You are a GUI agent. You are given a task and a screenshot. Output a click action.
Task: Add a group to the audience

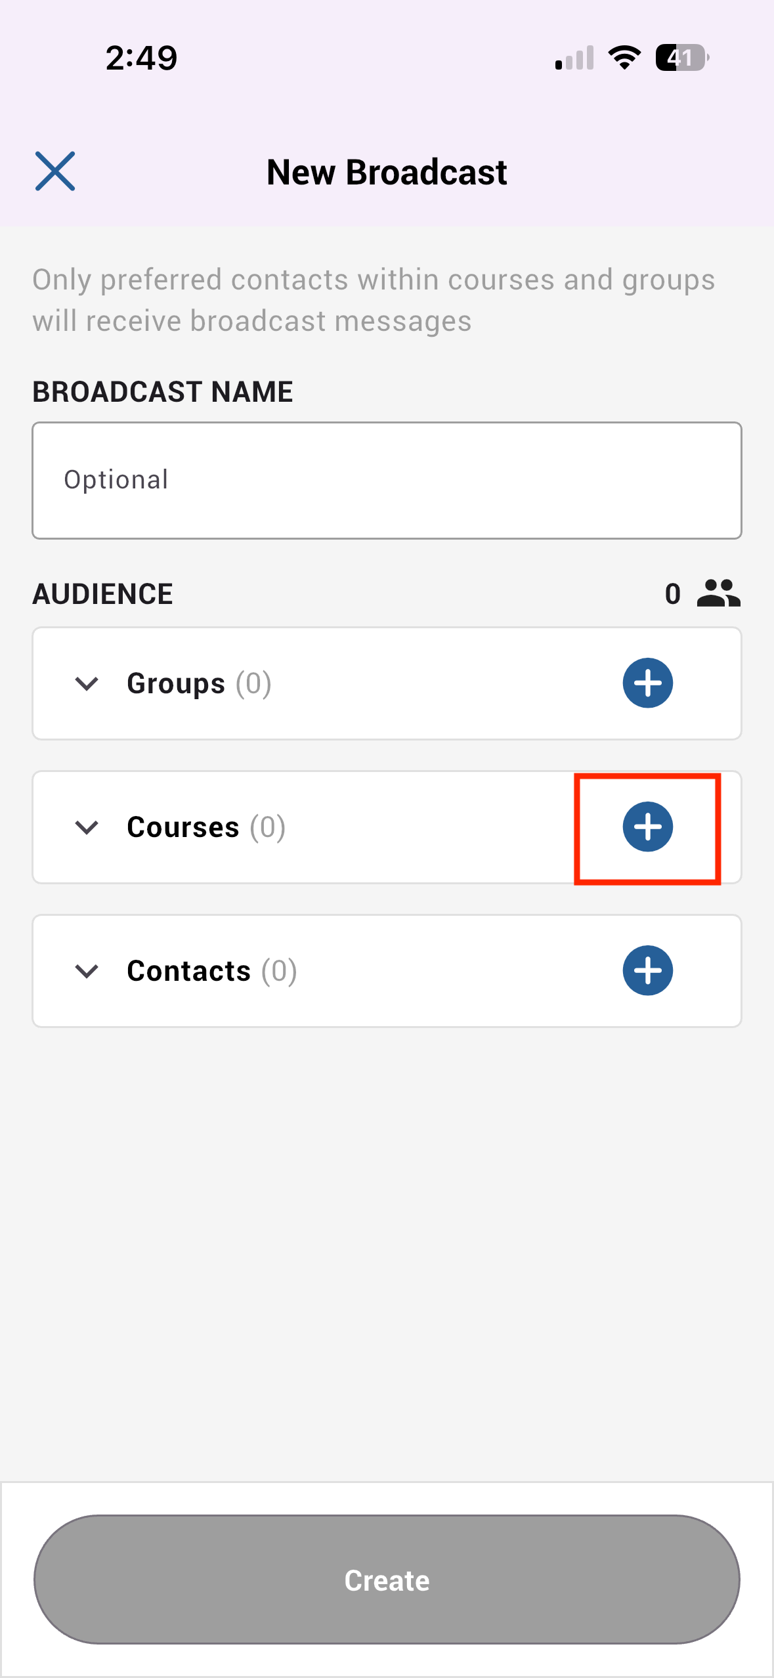(x=647, y=683)
